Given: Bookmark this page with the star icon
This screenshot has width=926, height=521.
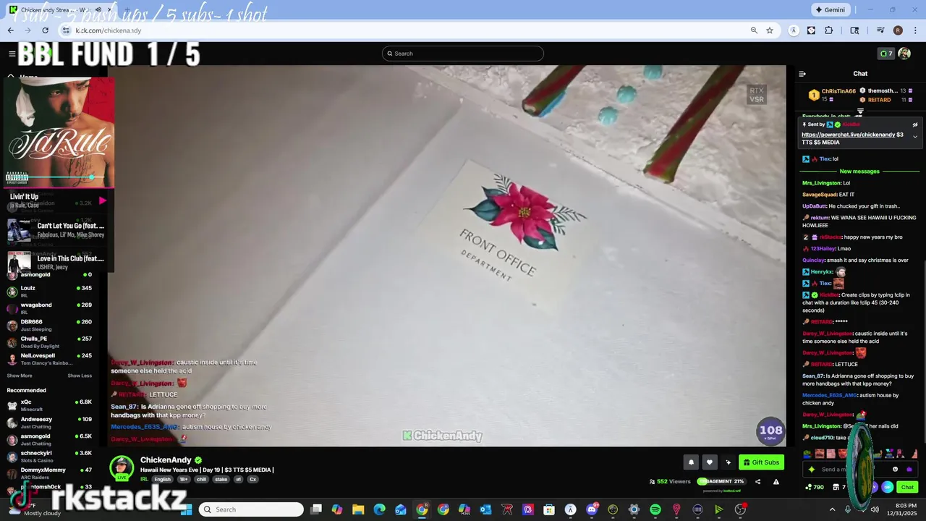Looking at the screenshot, I should tap(770, 30).
